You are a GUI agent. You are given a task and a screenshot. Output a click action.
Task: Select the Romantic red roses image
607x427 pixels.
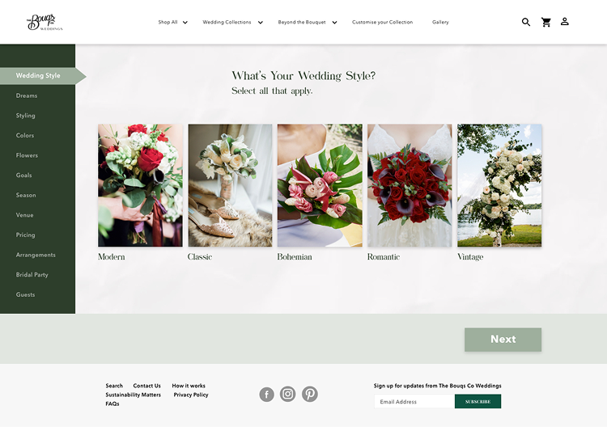410,185
